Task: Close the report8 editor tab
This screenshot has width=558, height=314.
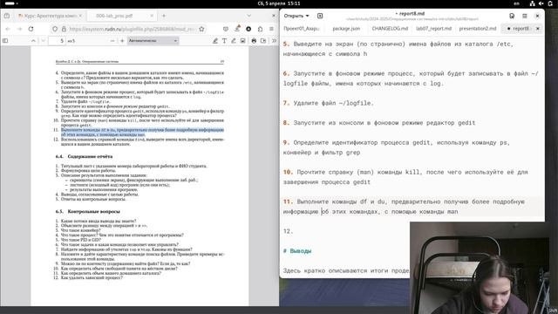Action: click(538, 29)
